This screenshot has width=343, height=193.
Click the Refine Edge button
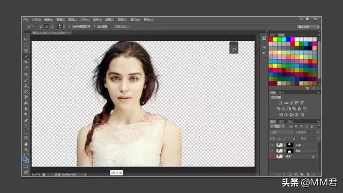122,27
